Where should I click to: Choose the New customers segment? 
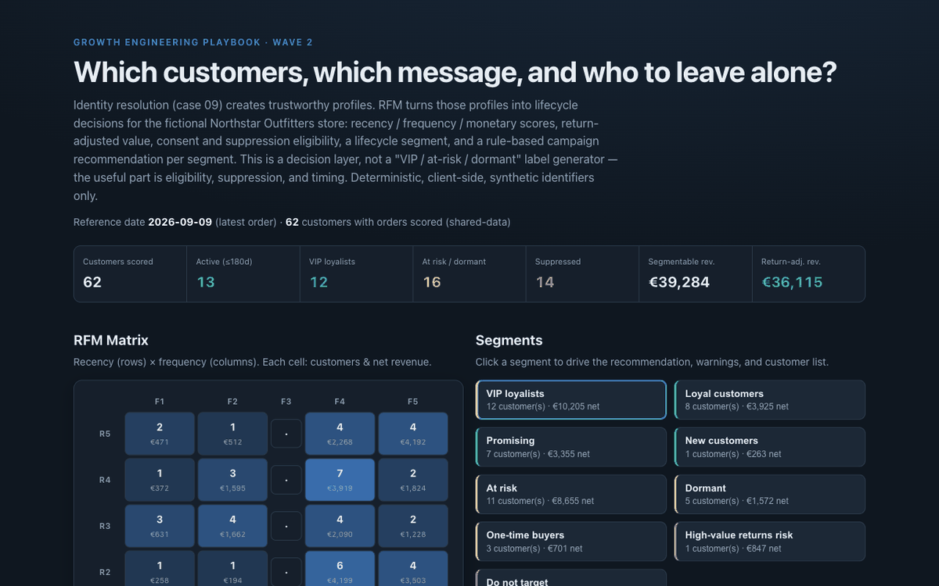(770, 447)
